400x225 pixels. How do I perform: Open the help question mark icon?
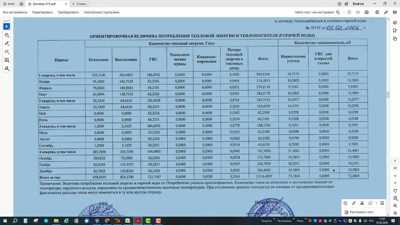339,4
